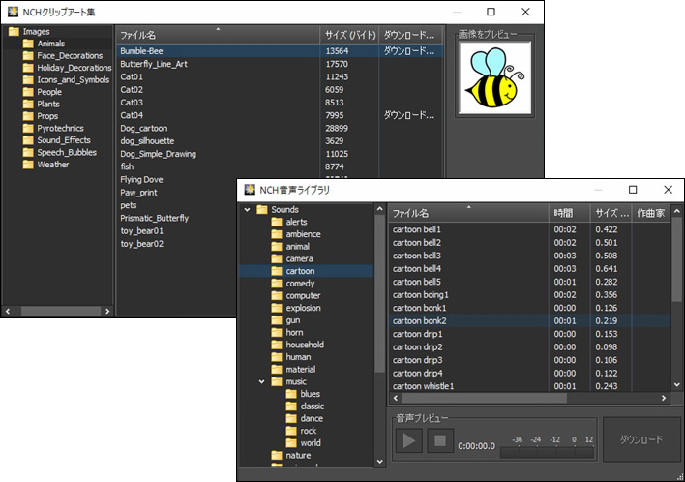Sort clipart by サイズ (バイト) column
Viewport: 685px width, 482px height.
[348, 36]
